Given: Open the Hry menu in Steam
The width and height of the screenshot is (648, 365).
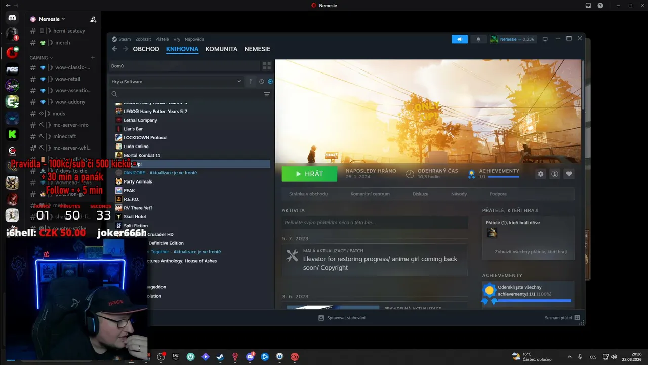Looking at the screenshot, I should coord(177,39).
